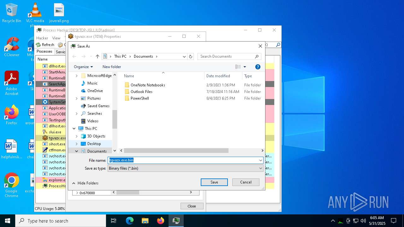Open View menu in Process Hacker
This screenshot has width=404, height=227.
[x=56, y=38]
